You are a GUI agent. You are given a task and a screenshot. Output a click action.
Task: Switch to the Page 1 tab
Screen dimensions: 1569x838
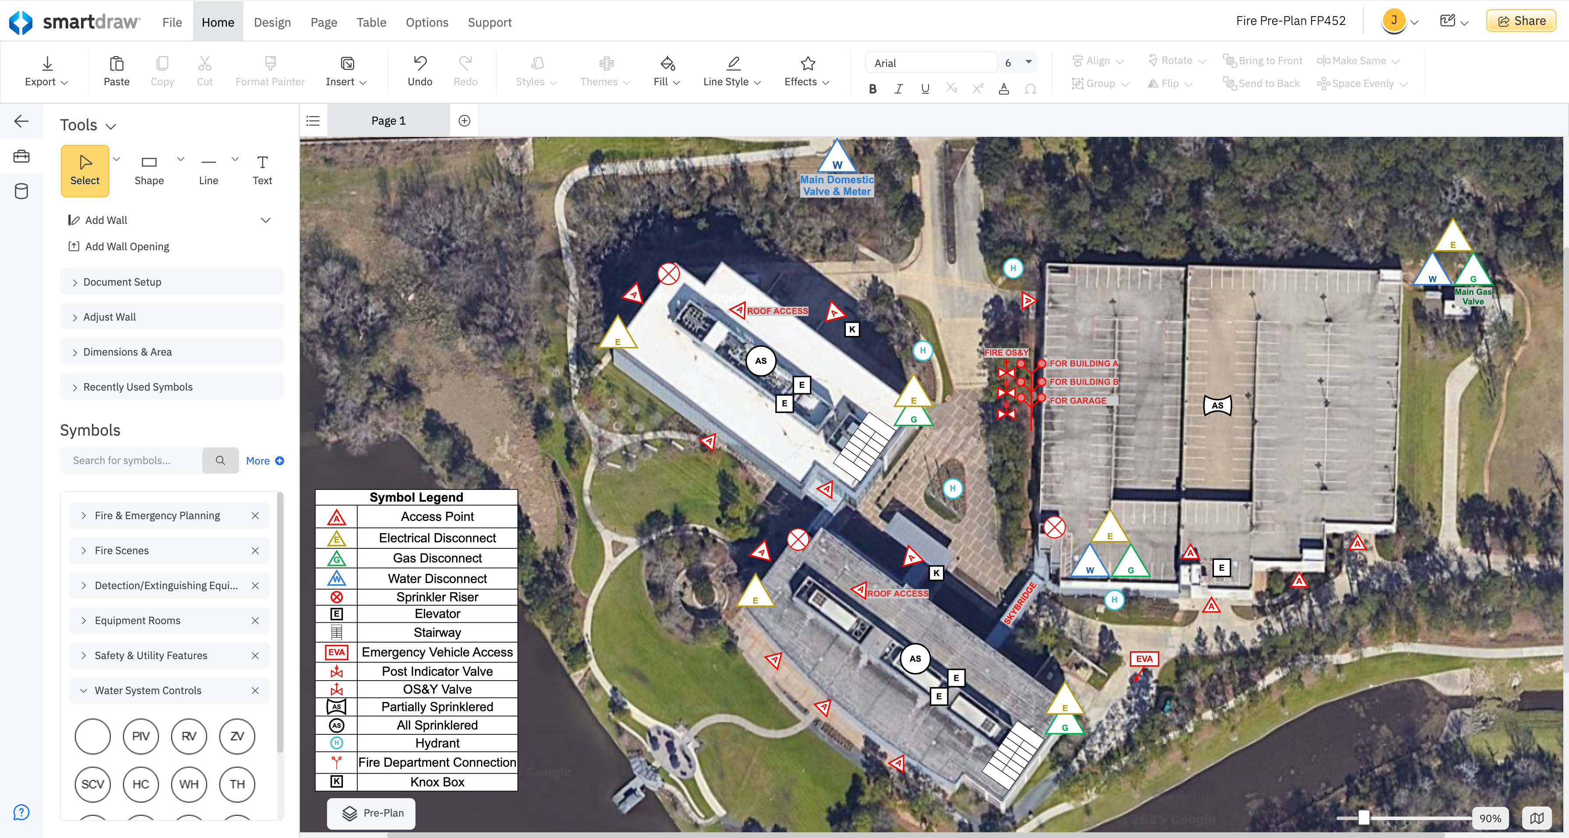pos(388,121)
